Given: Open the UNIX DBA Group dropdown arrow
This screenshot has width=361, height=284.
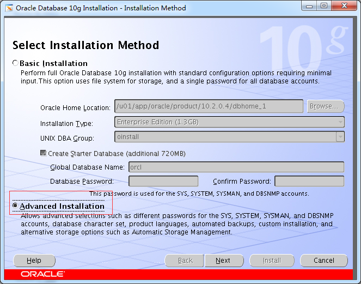Looking at the screenshot, I should coord(340,137).
